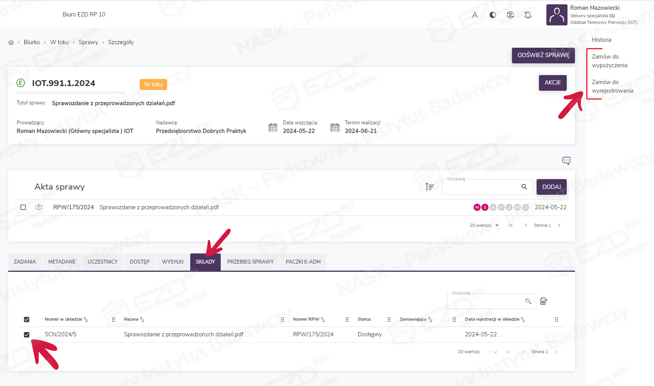Toggle the select-all checkbox in Składy table
The height and width of the screenshot is (386, 654).
[x=27, y=320]
